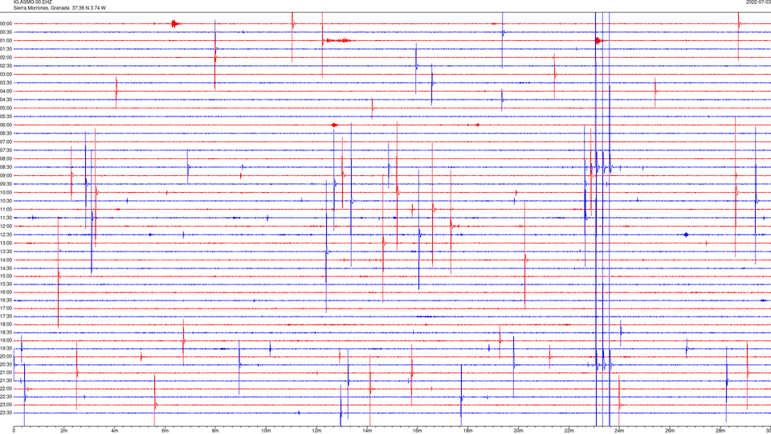This screenshot has width=771, height=434.
Task: Pick the 20m minute axis label
Action: (x=518, y=431)
